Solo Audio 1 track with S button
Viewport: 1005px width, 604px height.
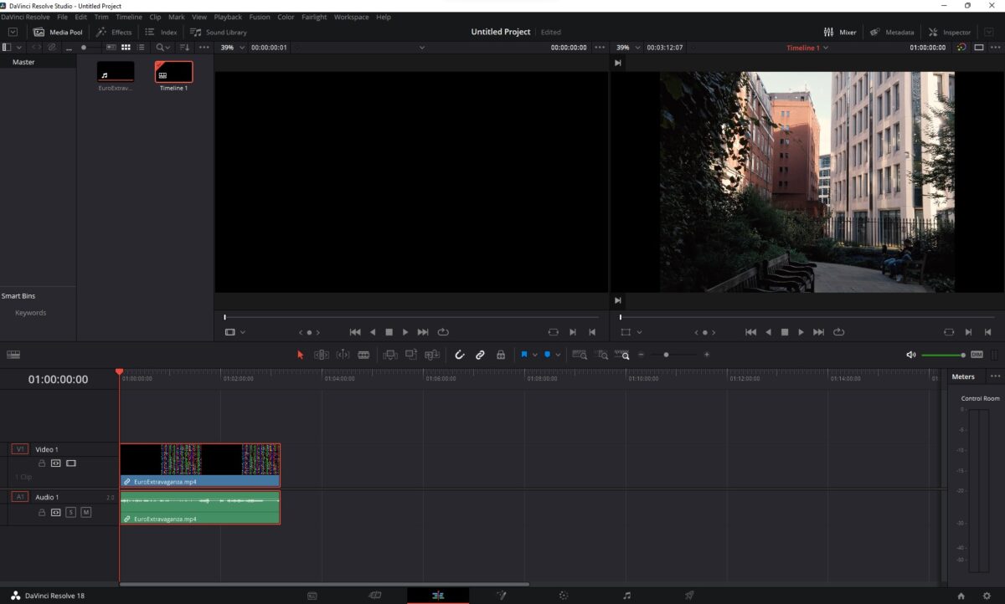(71, 512)
